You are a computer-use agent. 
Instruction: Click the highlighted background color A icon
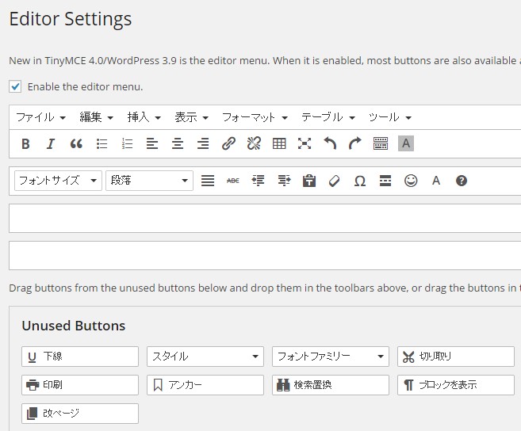click(x=406, y=143)
